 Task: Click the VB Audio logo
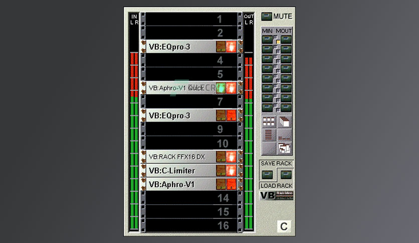click(x=276, y=196)
